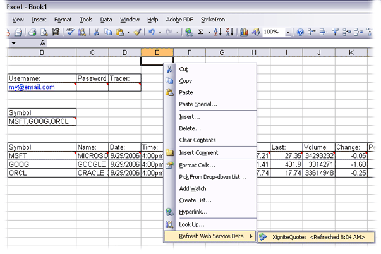Viewport: 381px width, 254px height.
Task: Choose Create List... in context menu
Action: (x=210, y=200)
